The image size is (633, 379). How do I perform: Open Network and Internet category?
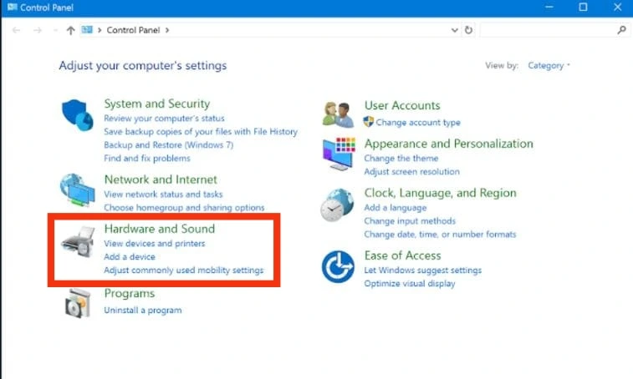161,179
